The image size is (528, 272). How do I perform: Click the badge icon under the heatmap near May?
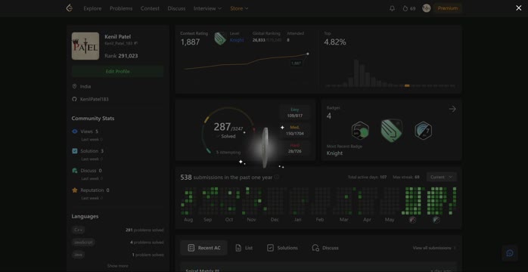tap(412, 220)
